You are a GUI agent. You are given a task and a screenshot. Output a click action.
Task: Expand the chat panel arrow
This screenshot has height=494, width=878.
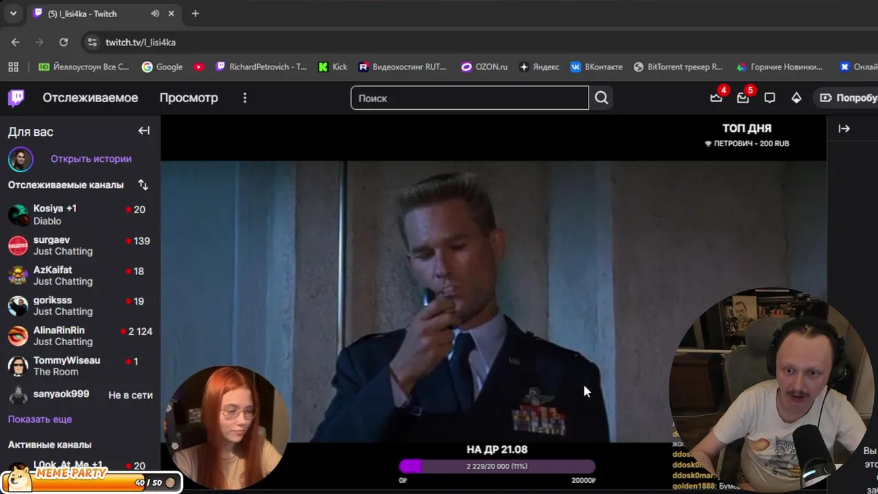[x=844, y=128]
